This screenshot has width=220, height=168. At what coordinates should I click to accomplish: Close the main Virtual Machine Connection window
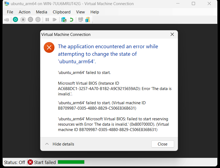pyautogui.click(x=209, y=4)
